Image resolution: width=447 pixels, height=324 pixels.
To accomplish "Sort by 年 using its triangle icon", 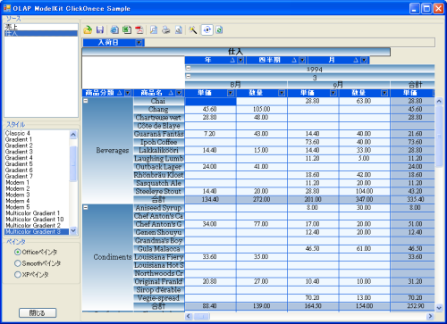I will click(x=232, y=60).
